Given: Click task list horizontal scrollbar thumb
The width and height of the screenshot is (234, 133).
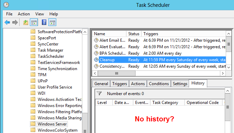Looking at the screenshot, I should 117,73.
